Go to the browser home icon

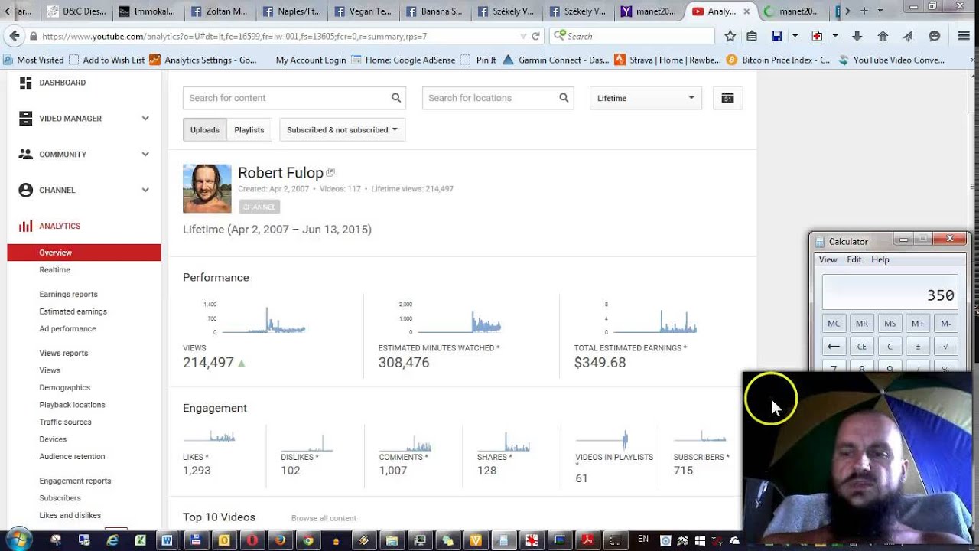coord(883,36)
